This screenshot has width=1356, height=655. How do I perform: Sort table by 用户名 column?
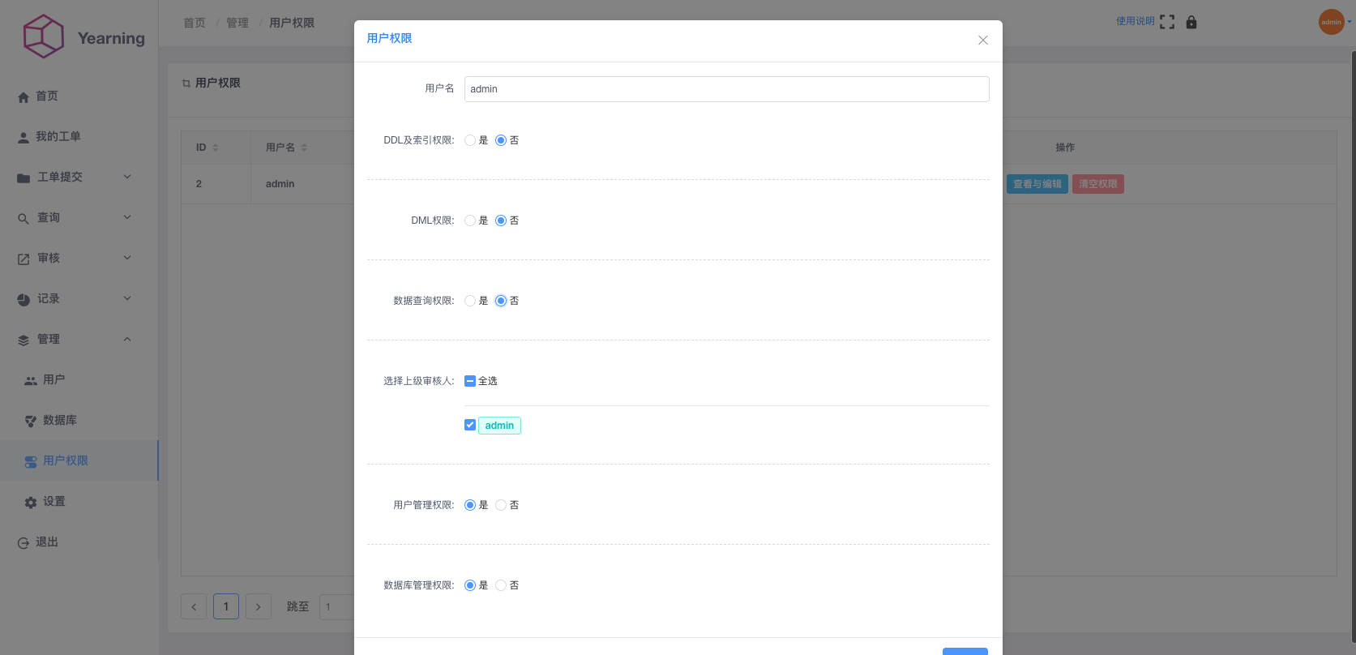tap(305, 148)
